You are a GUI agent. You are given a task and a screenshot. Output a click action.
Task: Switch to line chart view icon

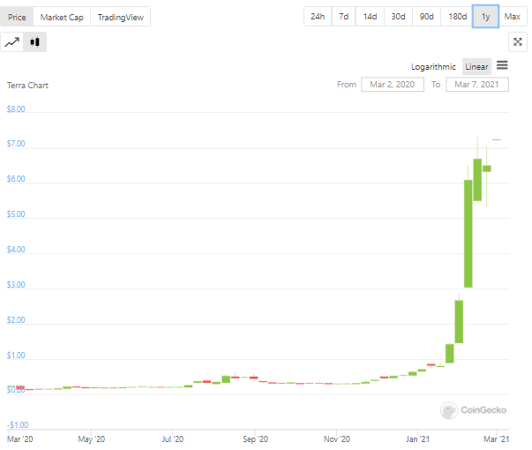pyautogui.click(x=11, y=42)
